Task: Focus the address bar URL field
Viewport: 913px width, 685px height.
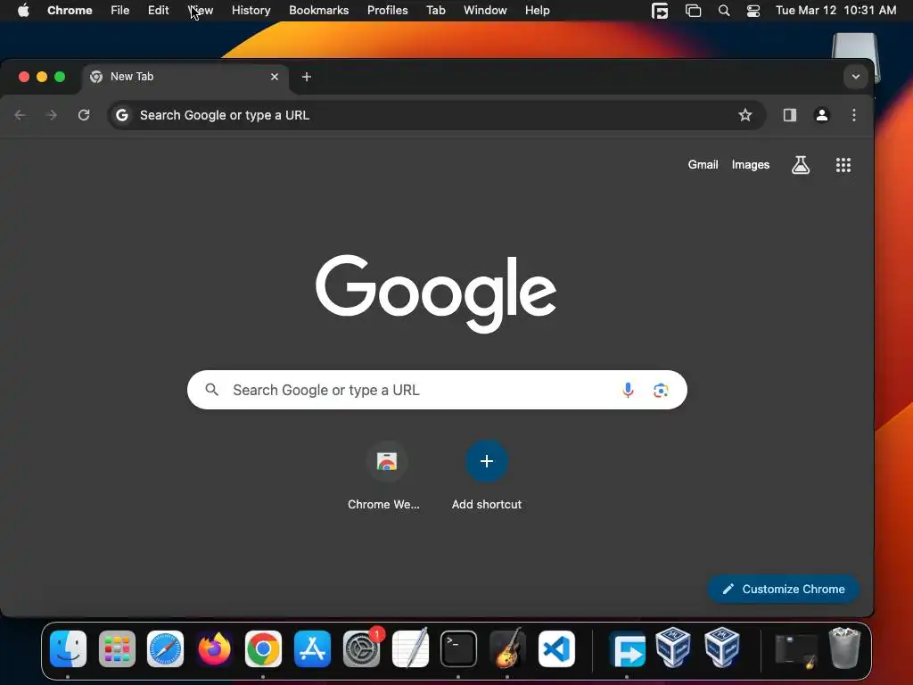Action: (x=436, y=115)
